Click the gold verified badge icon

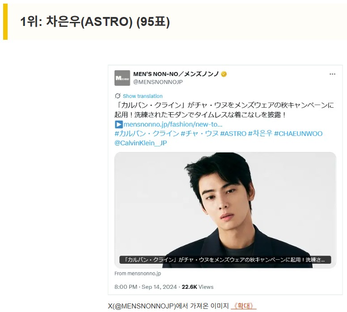pos(224,74)
